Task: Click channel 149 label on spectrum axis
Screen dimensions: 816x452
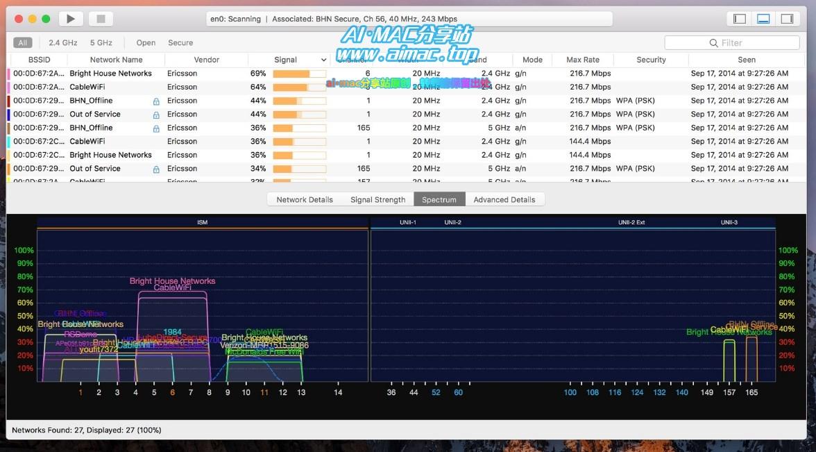Action: [706, 393]
